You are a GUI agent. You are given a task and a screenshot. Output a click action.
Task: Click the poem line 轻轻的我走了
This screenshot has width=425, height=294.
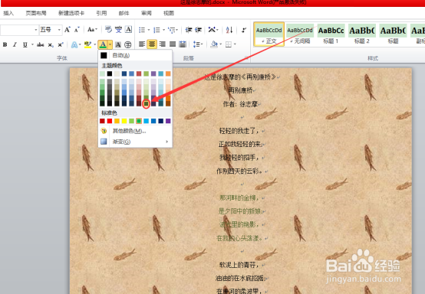click(x=239, y=131)
